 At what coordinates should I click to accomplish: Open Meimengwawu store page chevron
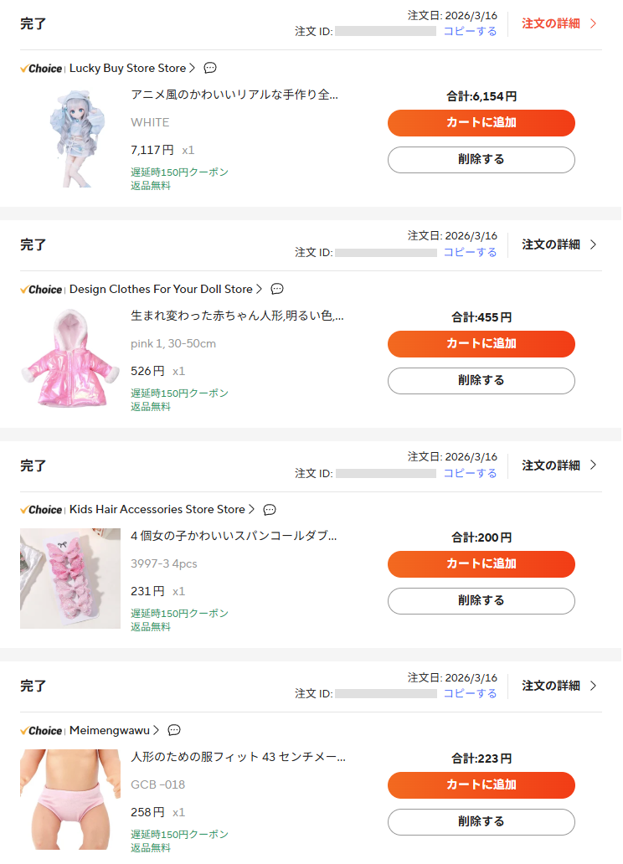157,730
